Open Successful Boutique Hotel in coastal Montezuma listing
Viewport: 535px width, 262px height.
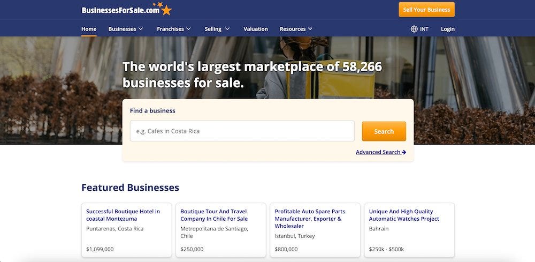point(123,215)
